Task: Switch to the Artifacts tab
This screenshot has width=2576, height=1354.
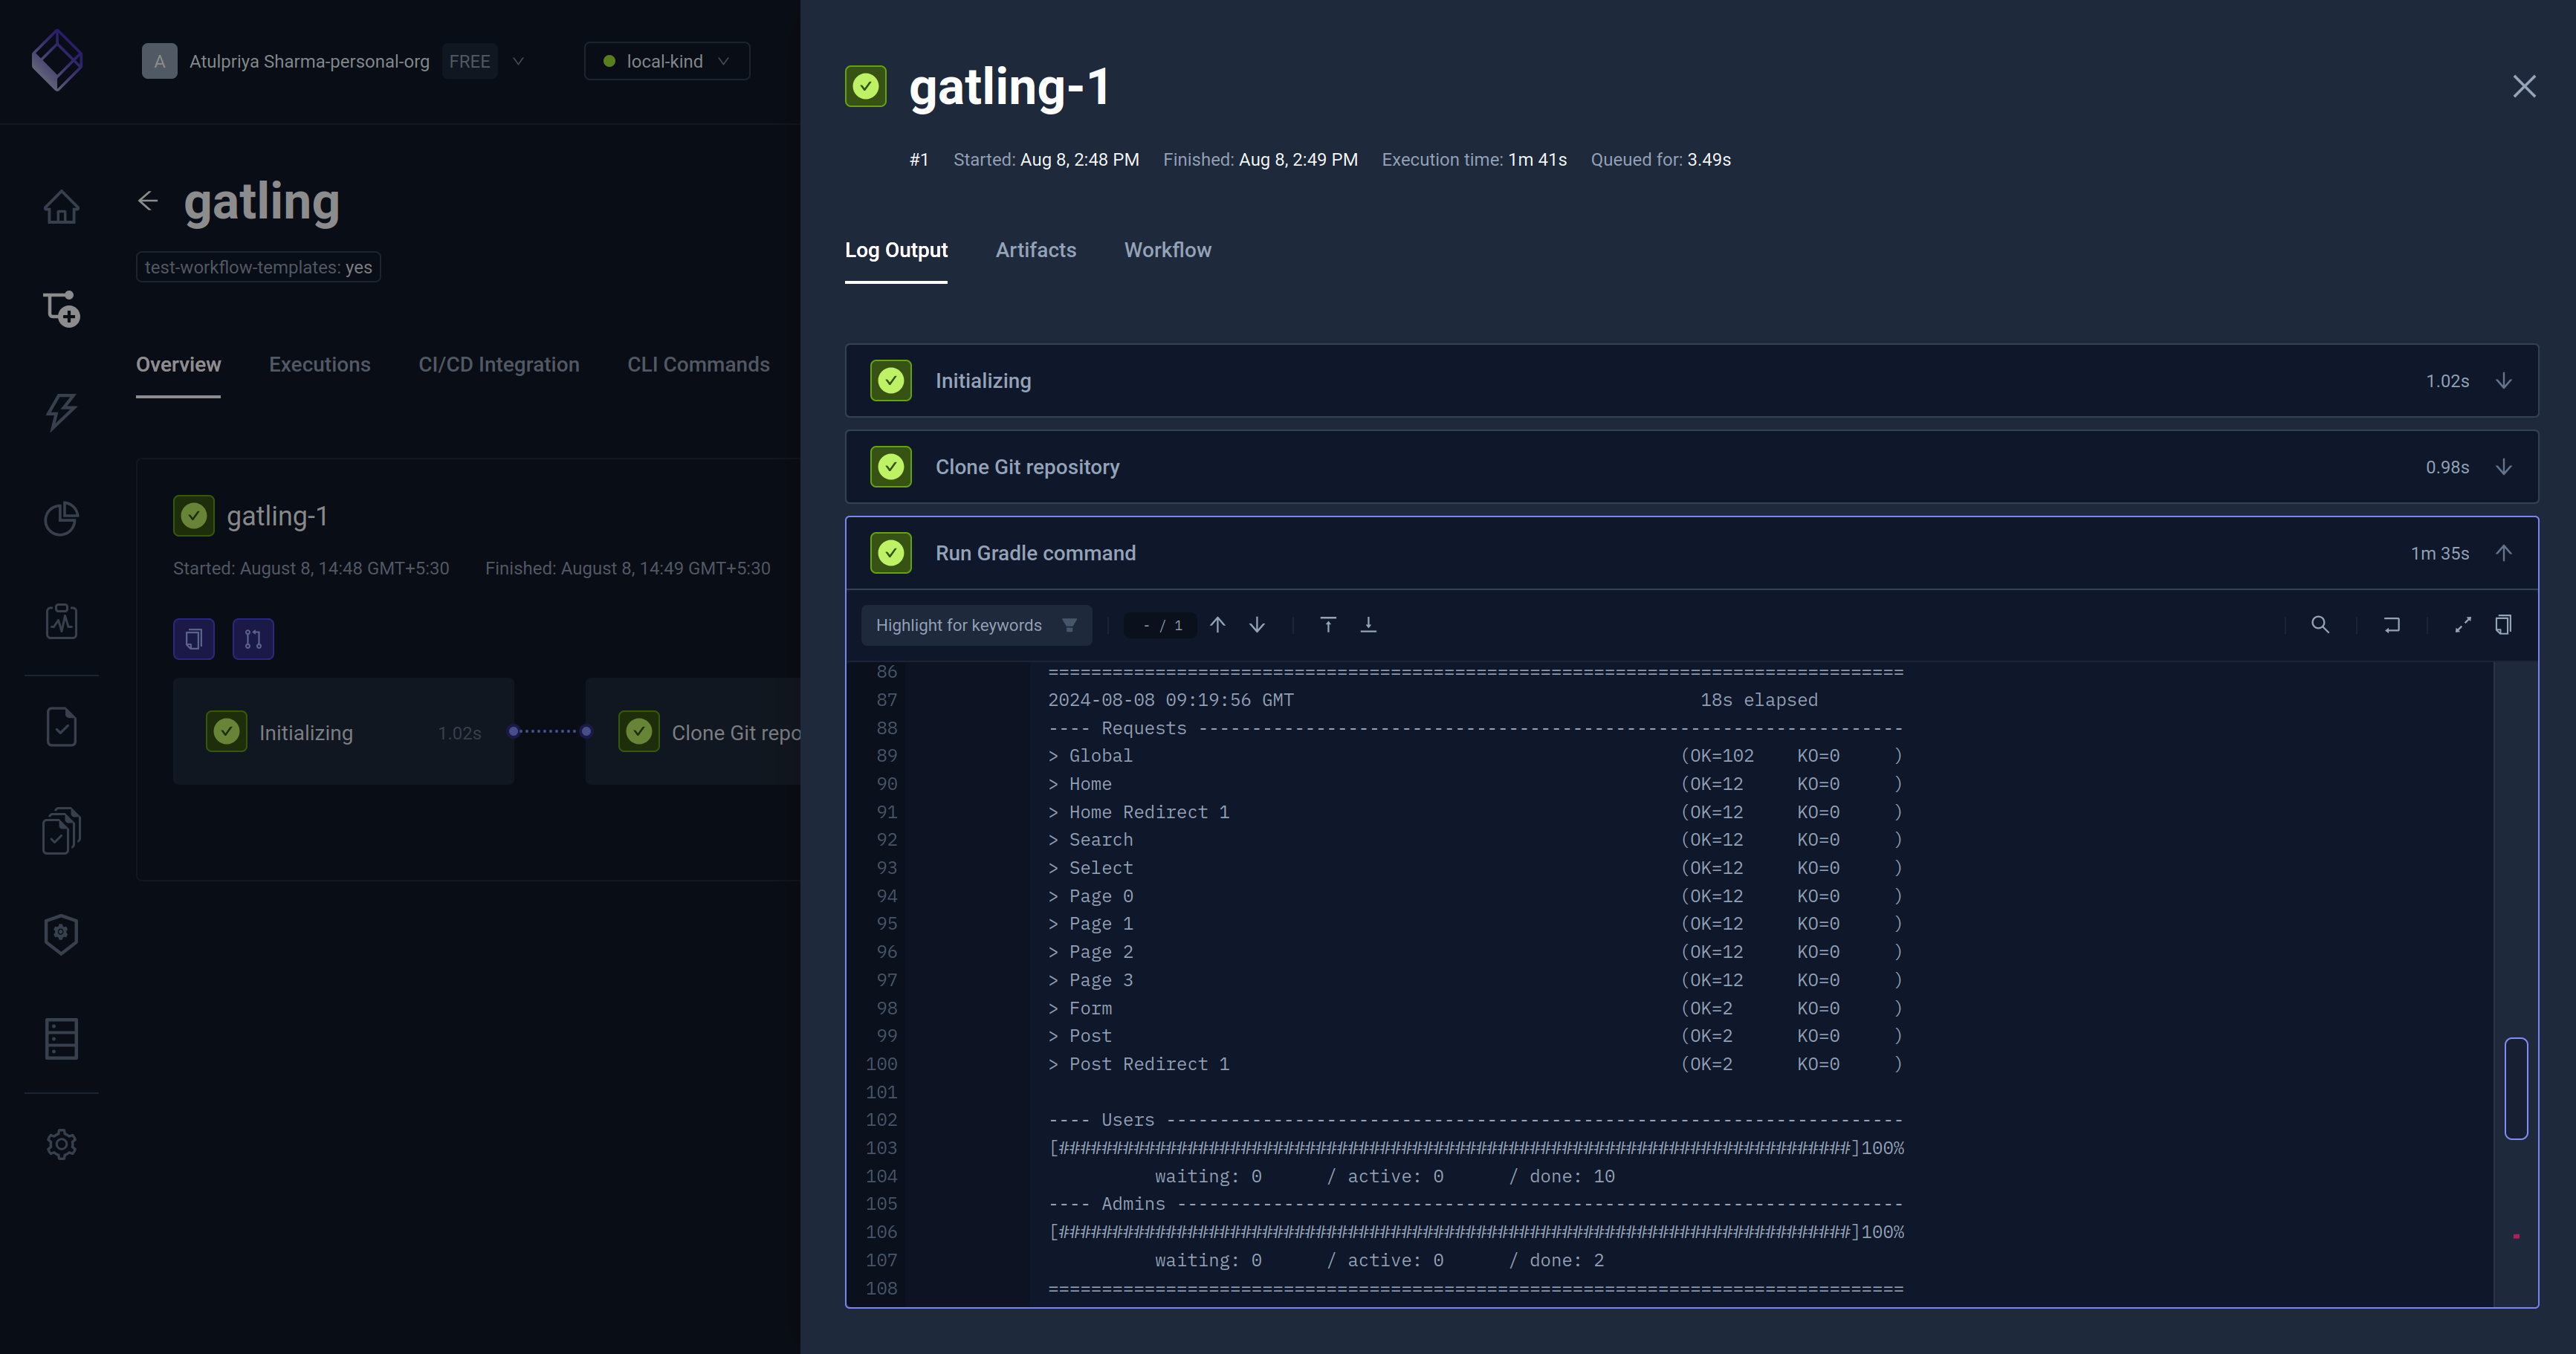Action: pyautogui.click(x=1035, y=250)
